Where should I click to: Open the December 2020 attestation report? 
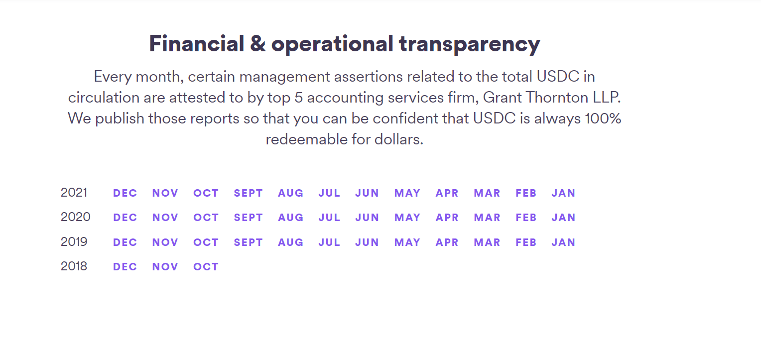[125, 218]
